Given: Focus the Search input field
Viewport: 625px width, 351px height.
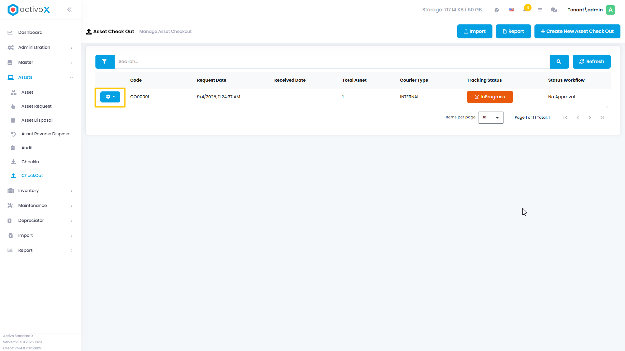Looking at the screenshot, I should tap(332, 61).
